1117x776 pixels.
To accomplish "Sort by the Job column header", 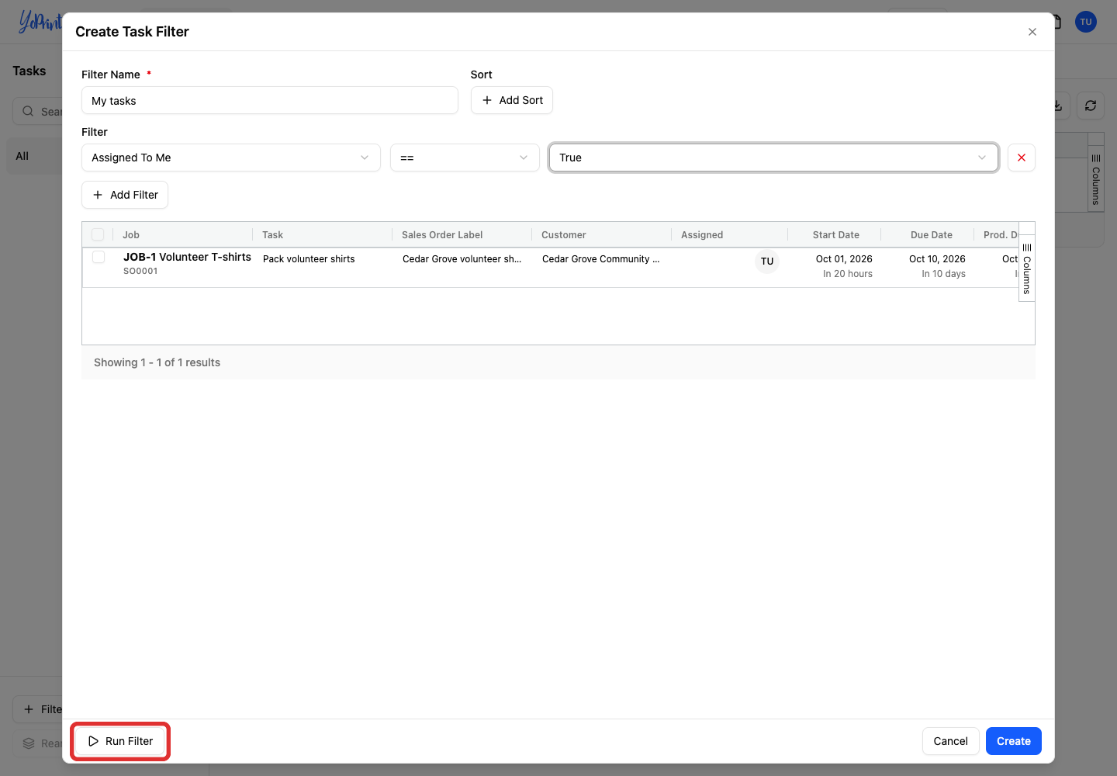I will [131, 235].
